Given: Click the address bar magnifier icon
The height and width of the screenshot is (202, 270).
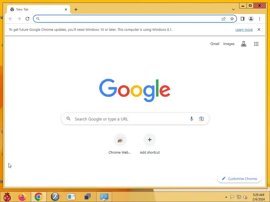Looking at the screenshot, I should (x=38, y=19).
